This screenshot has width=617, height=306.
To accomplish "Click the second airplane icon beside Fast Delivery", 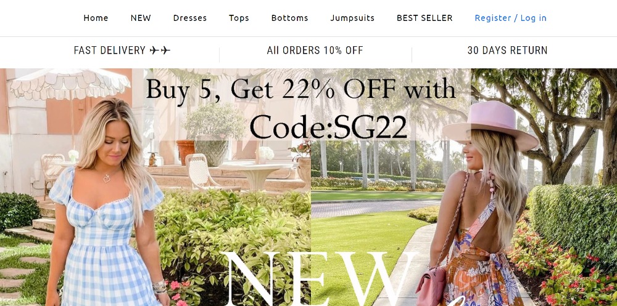I will [x=165, y=50].
